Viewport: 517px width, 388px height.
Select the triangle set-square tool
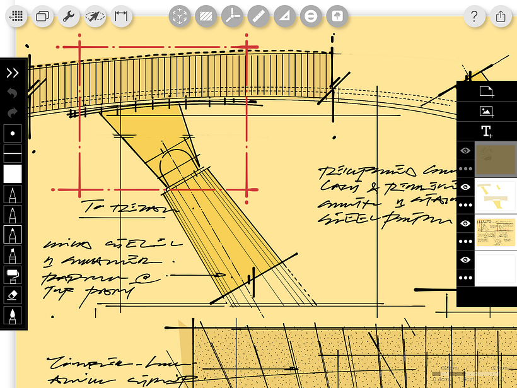[x=284, y=16]
